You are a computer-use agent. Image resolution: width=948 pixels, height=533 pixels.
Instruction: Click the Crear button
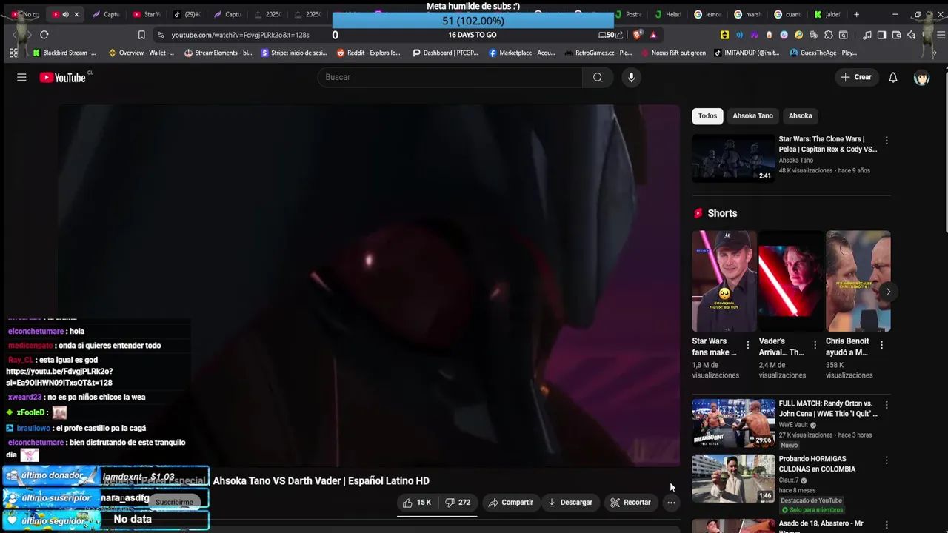pos(856,77)
